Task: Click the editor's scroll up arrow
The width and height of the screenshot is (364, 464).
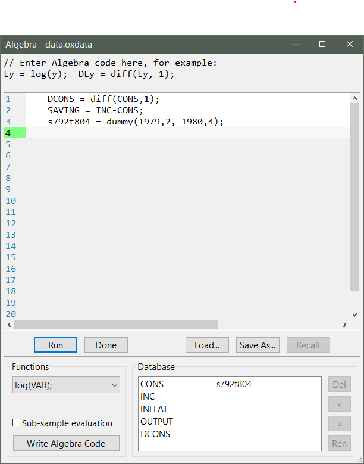Action: (354, 98)
